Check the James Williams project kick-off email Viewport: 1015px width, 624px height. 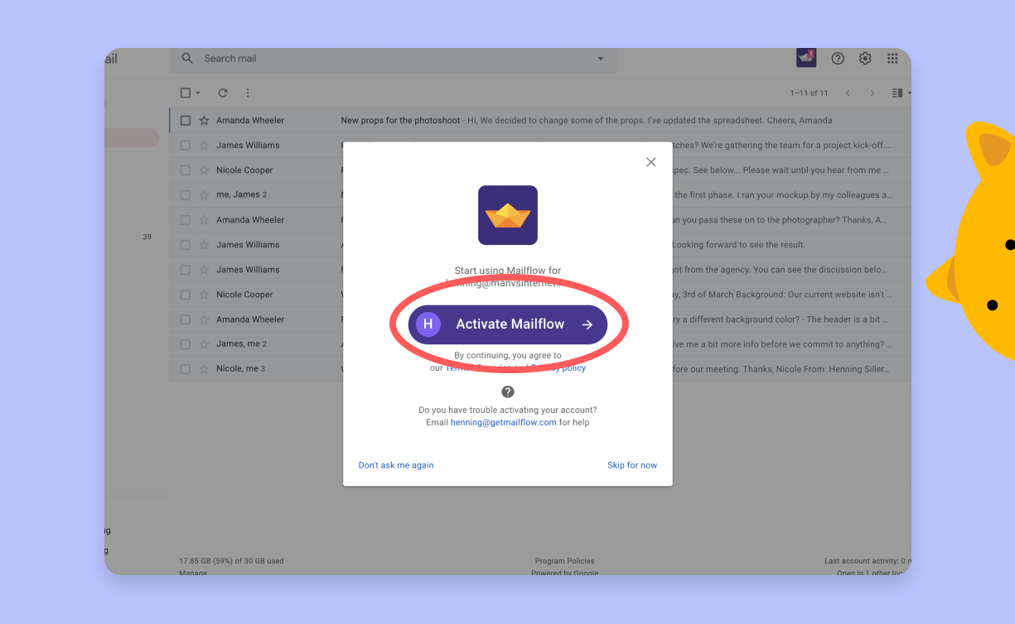pos(186,146)
